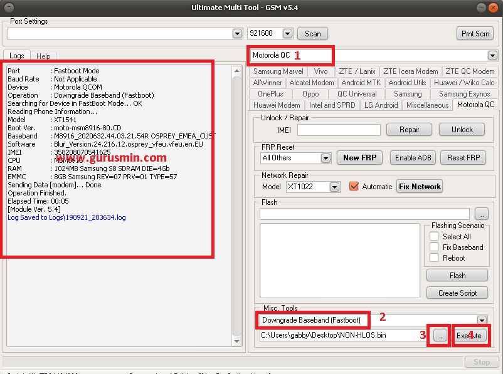The image size is (503, 374).
Task: Click the Enable ADB button
Action: click(x=413, y=158)
